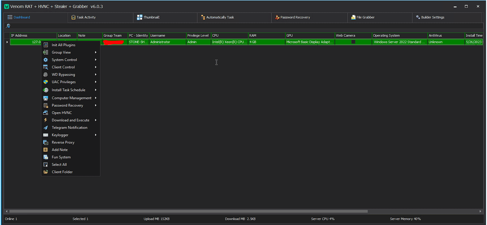487x225 pixels.
Task: Click the Username column header
Action: [x=158, y=35]
